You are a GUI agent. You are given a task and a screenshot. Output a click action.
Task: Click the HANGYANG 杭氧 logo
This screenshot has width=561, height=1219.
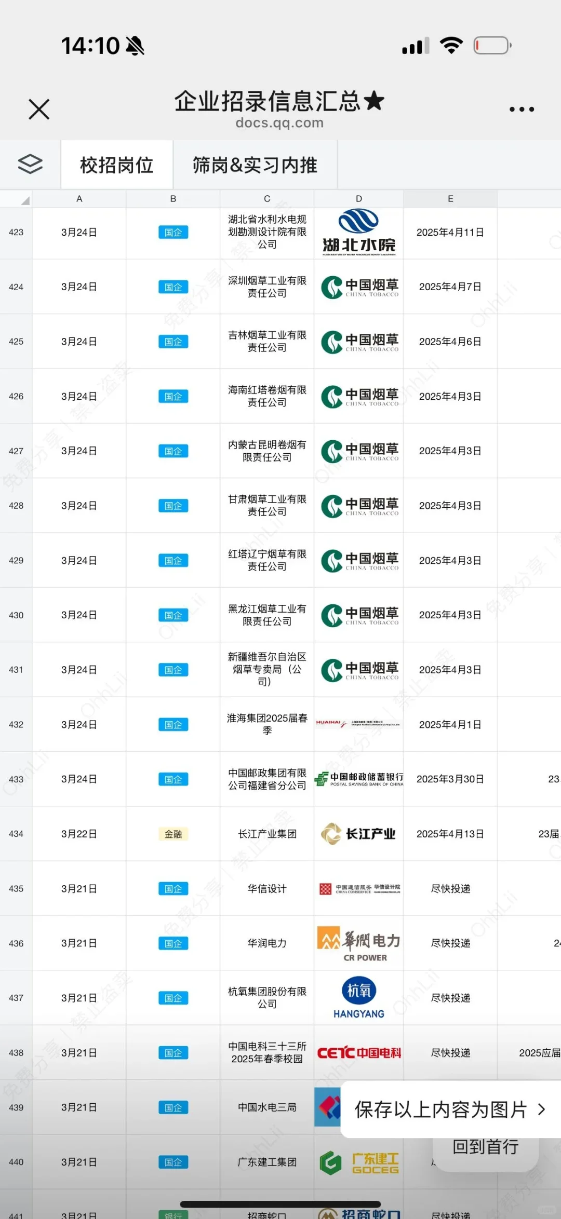359,998
